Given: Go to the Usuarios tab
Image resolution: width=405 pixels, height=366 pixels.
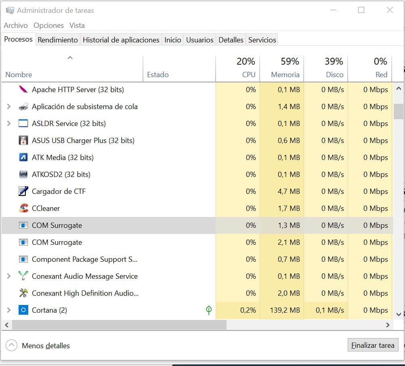Looking at the screenshot, I should point(199,40).
